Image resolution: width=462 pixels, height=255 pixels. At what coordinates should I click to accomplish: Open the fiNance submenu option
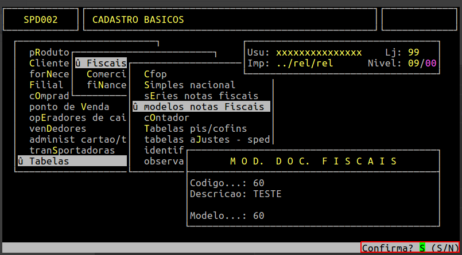pos(106,85)
